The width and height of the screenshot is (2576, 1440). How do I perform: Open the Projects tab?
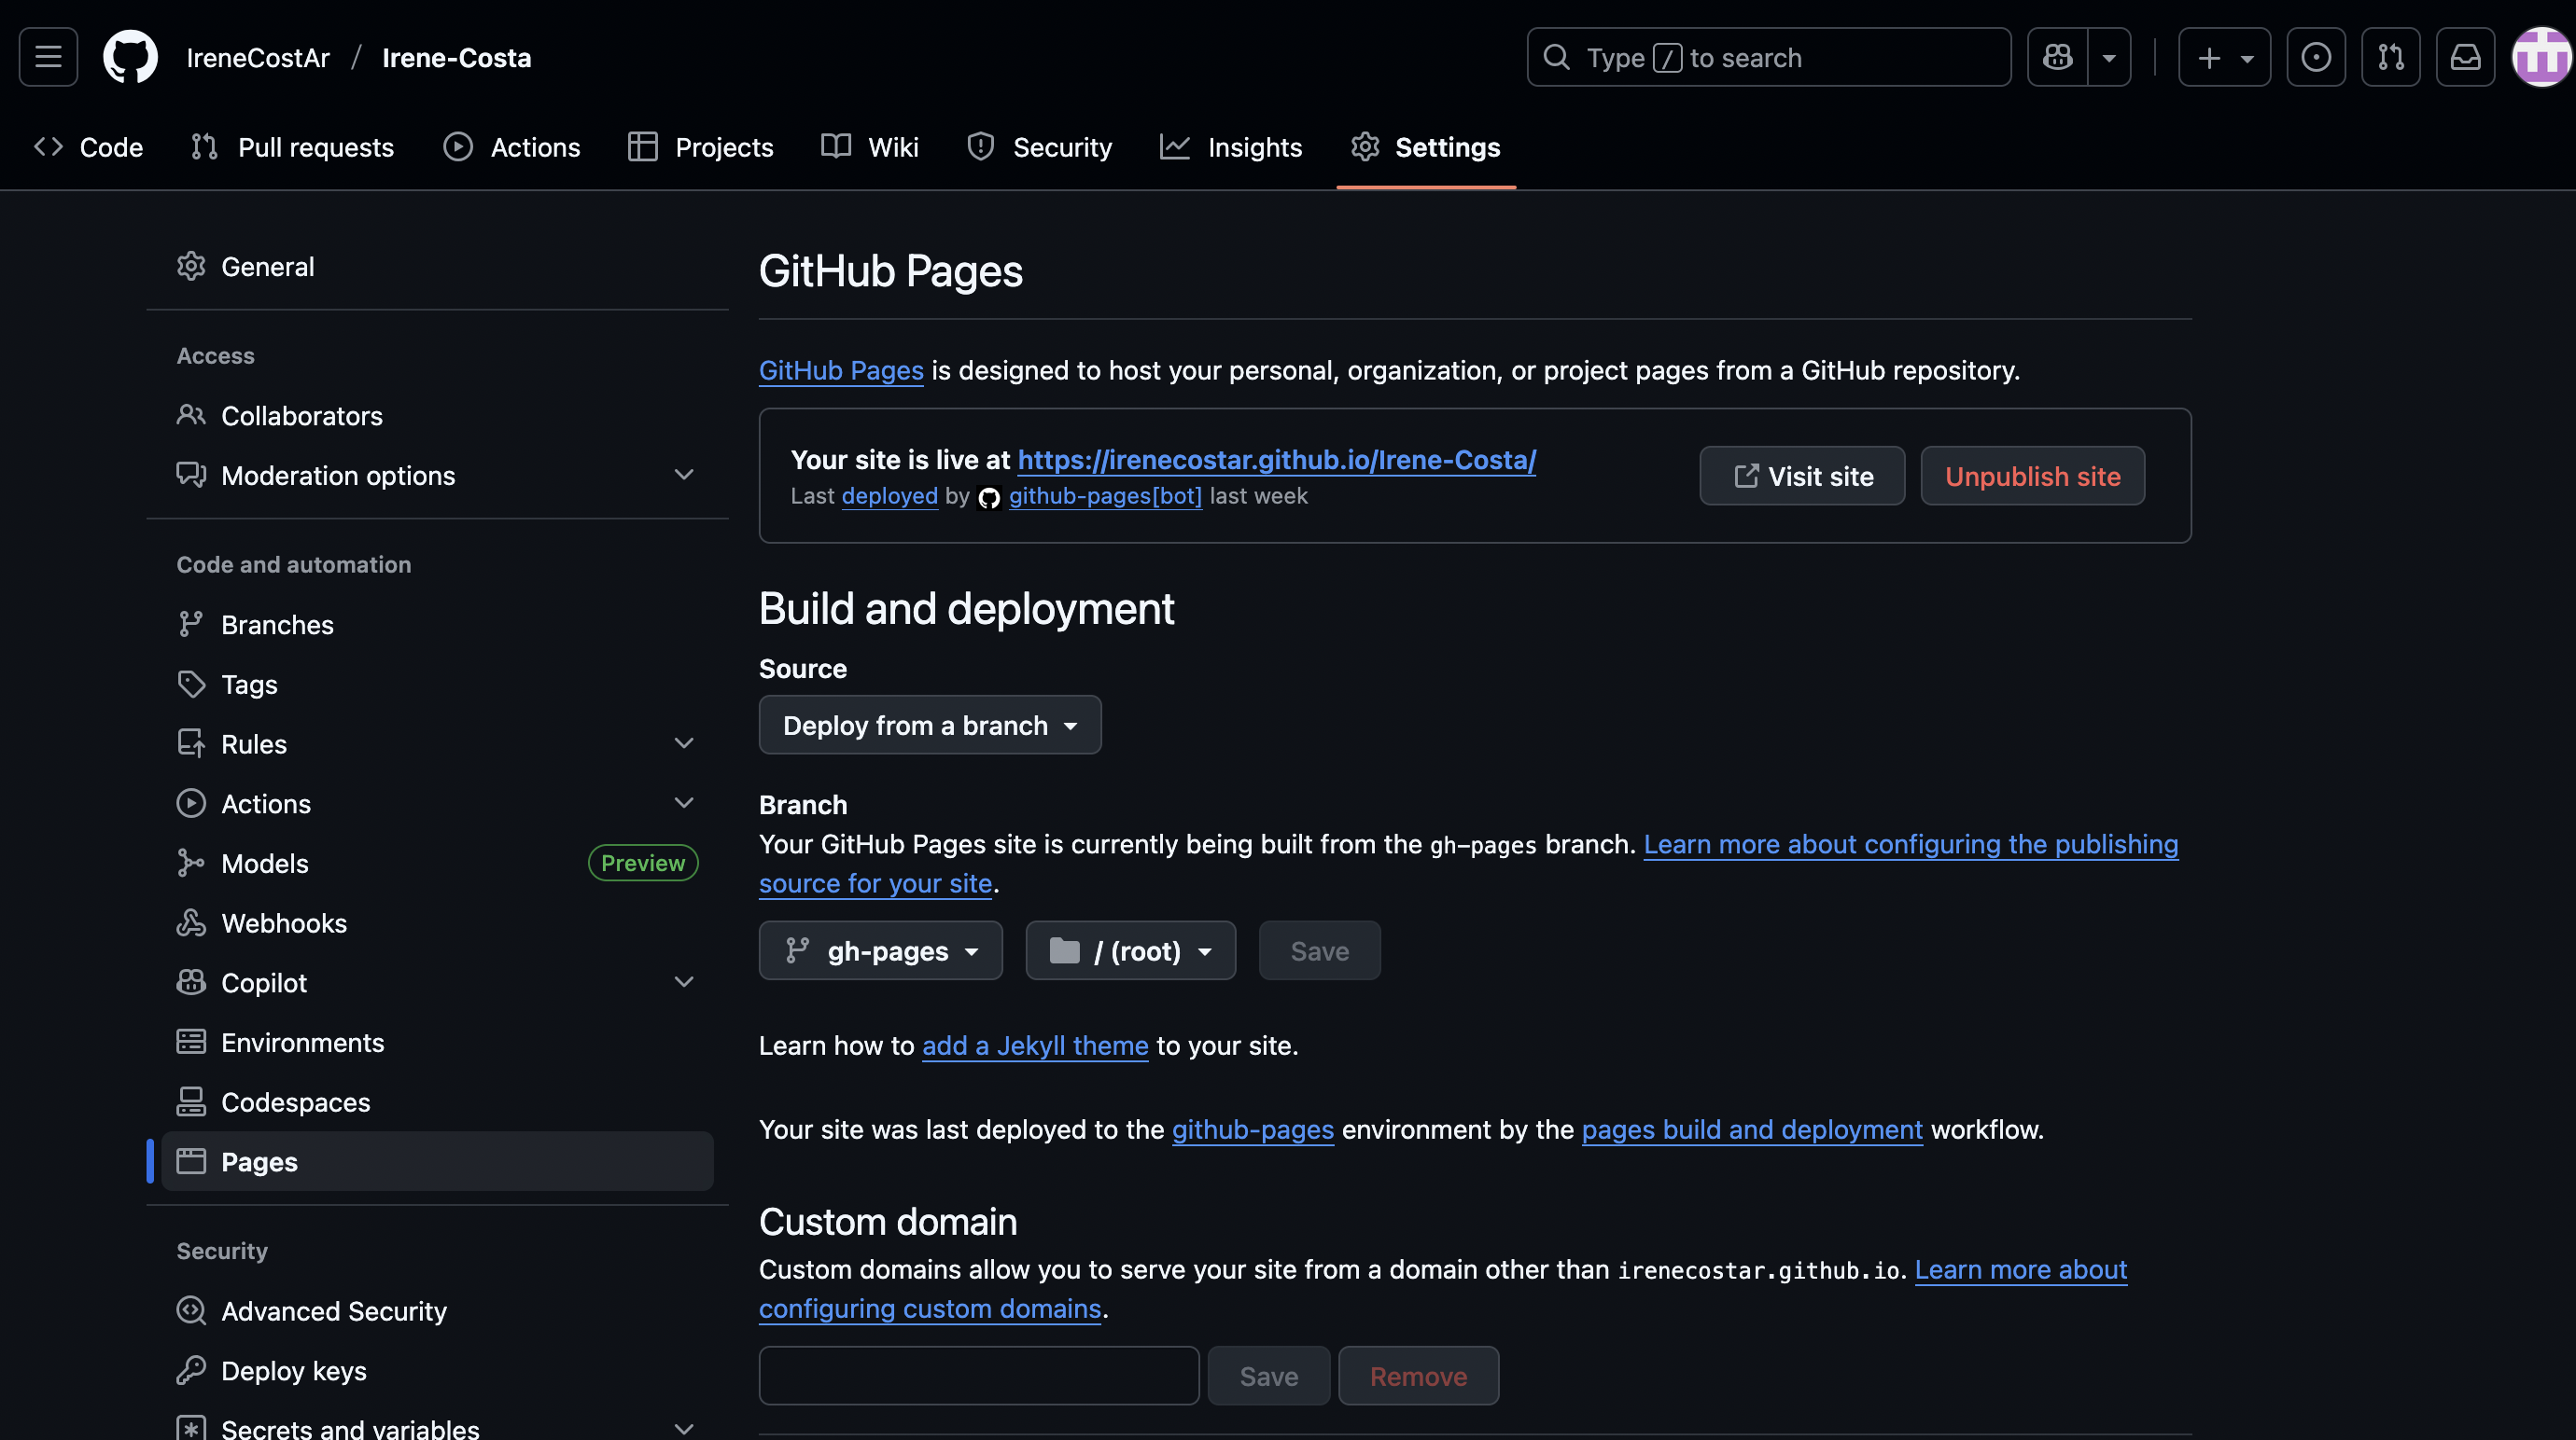pyautogui.click(x=701, y=147)
